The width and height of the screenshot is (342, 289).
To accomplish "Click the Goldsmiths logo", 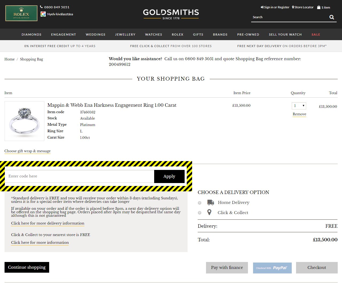I will 171,14.
